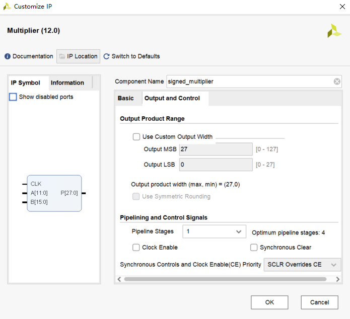This screenshot has width=350, height=319.
Task: Click the [0 - 127] range label
Action: pos(267,149)
